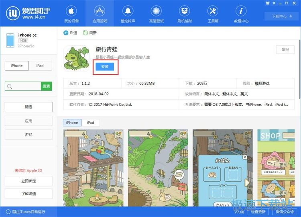Open the 精选 featured category

[x=28, y=106]
